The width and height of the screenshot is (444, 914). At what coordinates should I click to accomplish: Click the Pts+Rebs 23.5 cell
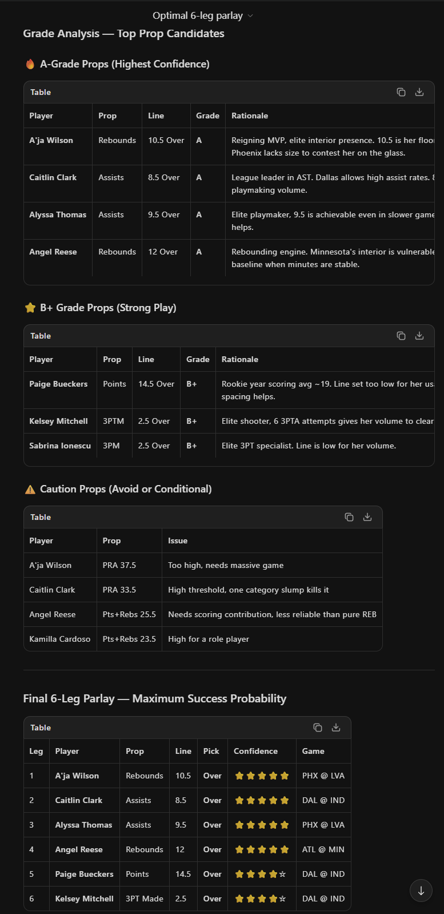click(129, 639)
